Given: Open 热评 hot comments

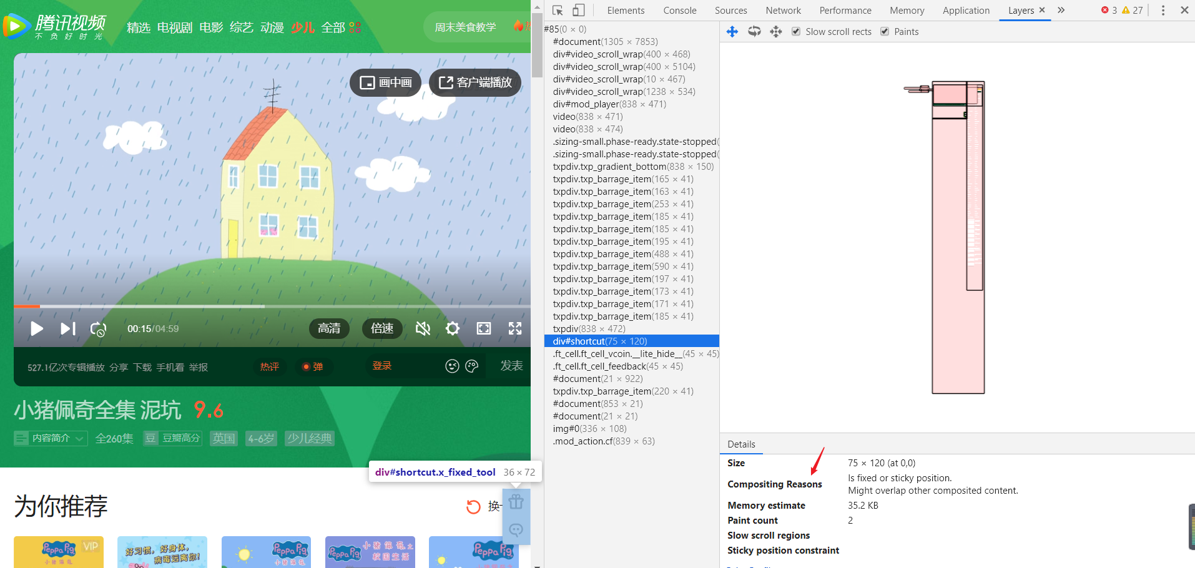Looking at the screenshot, I should coord(270,366).
